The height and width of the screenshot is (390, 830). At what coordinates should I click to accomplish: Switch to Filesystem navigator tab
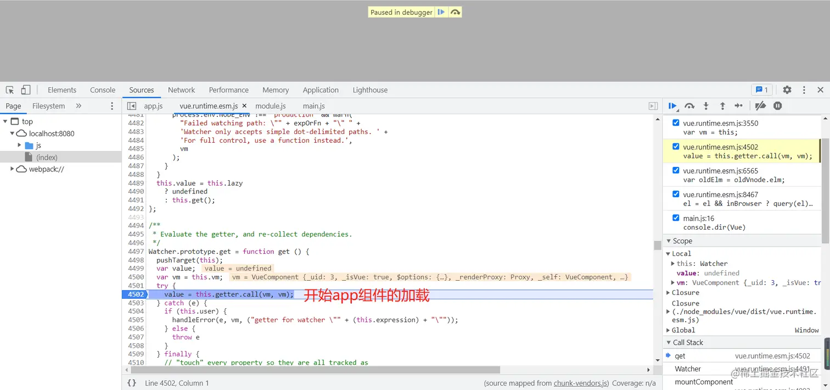(48, 106)
